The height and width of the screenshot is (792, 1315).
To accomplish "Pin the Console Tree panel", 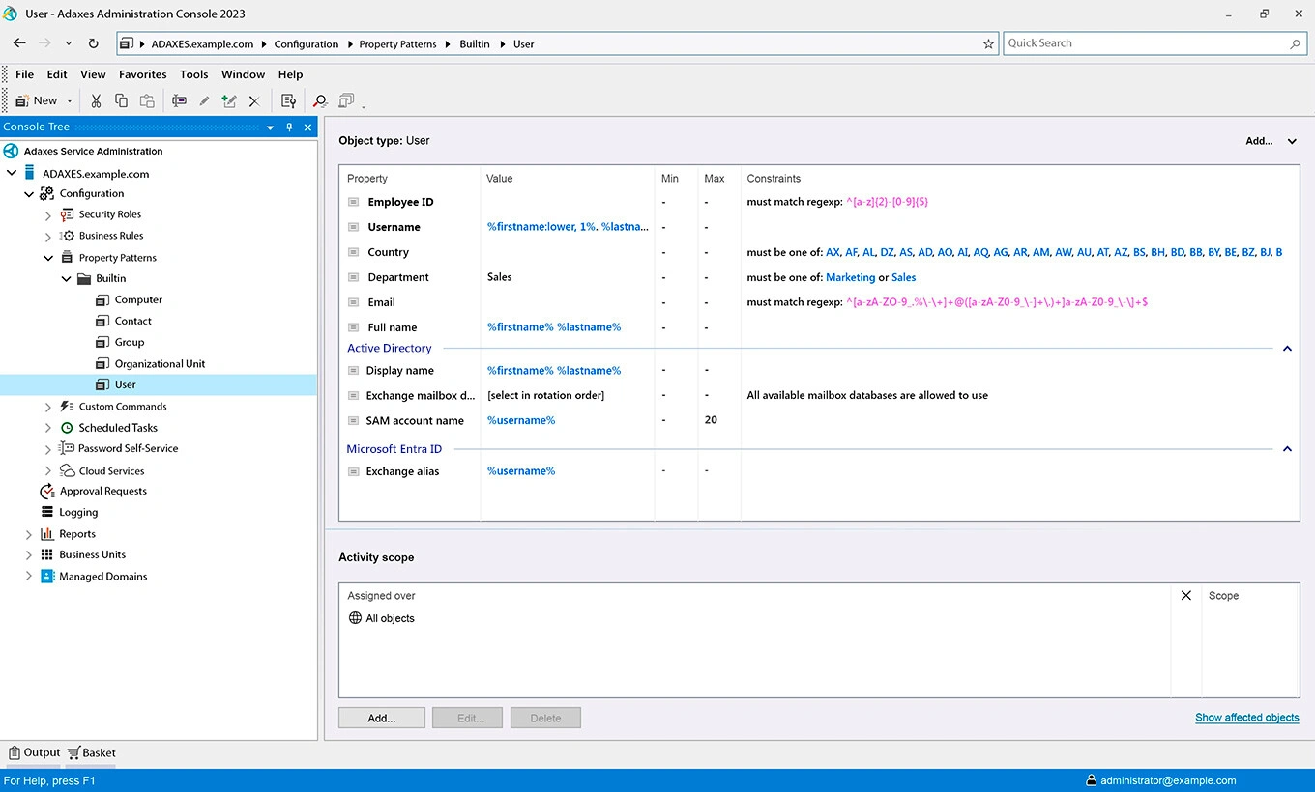I will (x=289, y=127).
